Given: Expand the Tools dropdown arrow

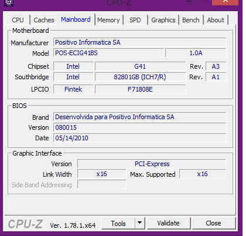Looking at the screenshot, I should tap(139, 223).
